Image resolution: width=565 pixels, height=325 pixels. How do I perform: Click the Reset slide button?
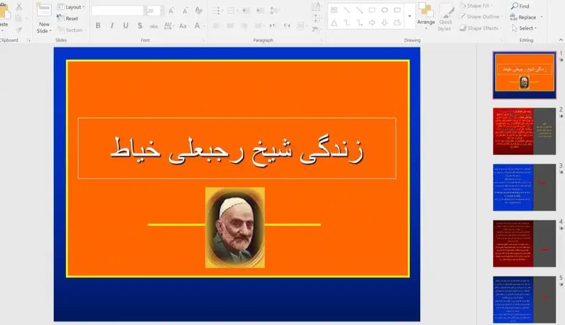click(68, 19)
